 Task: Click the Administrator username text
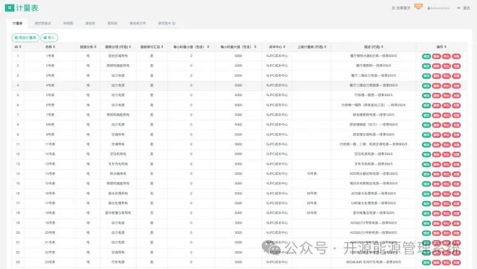(x=440, y=8)
